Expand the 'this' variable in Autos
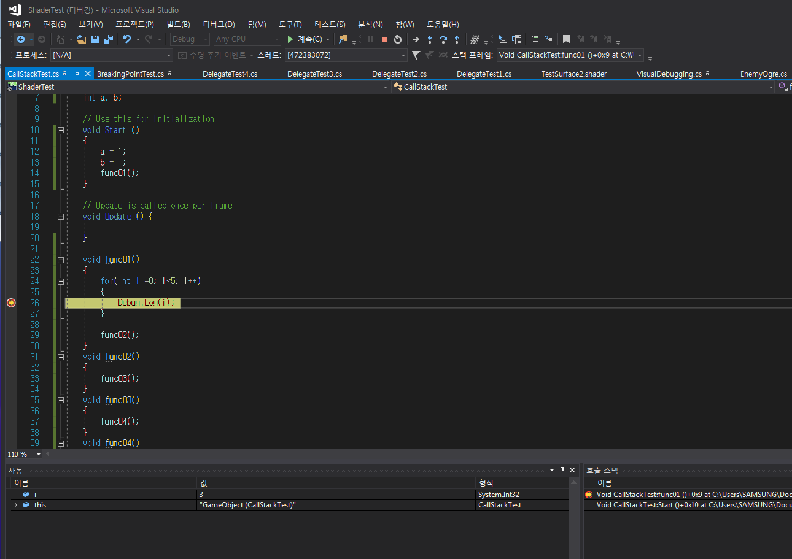 (x=16, y=505)
